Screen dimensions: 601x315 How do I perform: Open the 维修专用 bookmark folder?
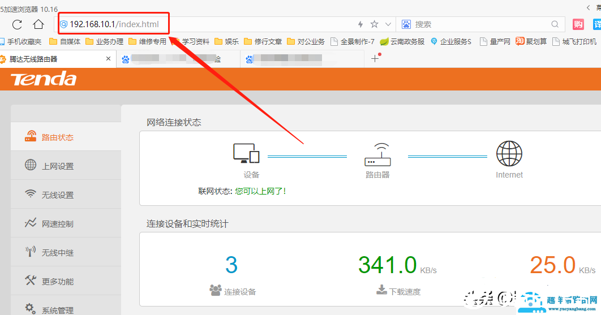[148, 41]
